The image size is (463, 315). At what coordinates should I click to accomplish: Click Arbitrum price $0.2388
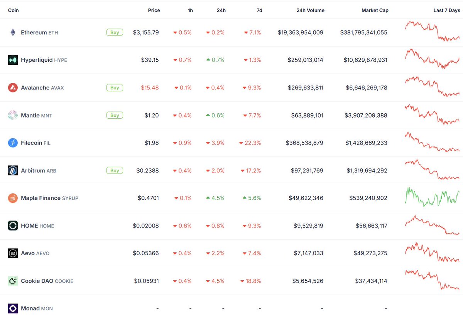pos(148,170)
